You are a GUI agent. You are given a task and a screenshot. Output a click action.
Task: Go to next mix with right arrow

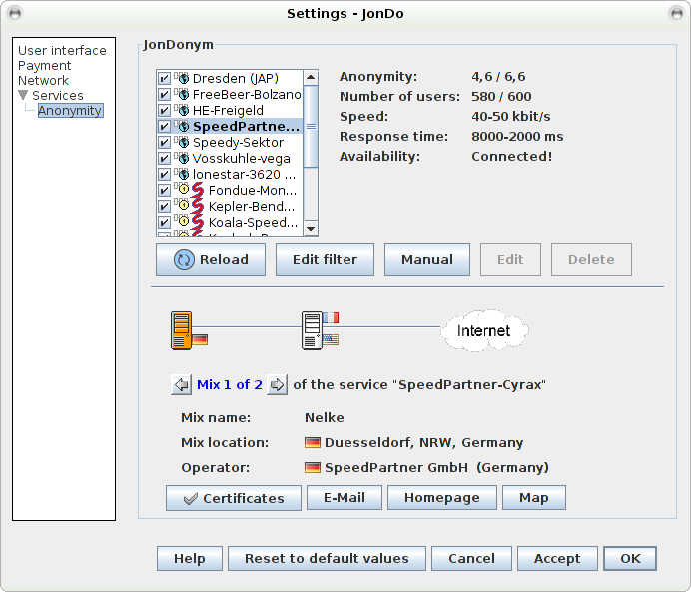tap(278, 385)
